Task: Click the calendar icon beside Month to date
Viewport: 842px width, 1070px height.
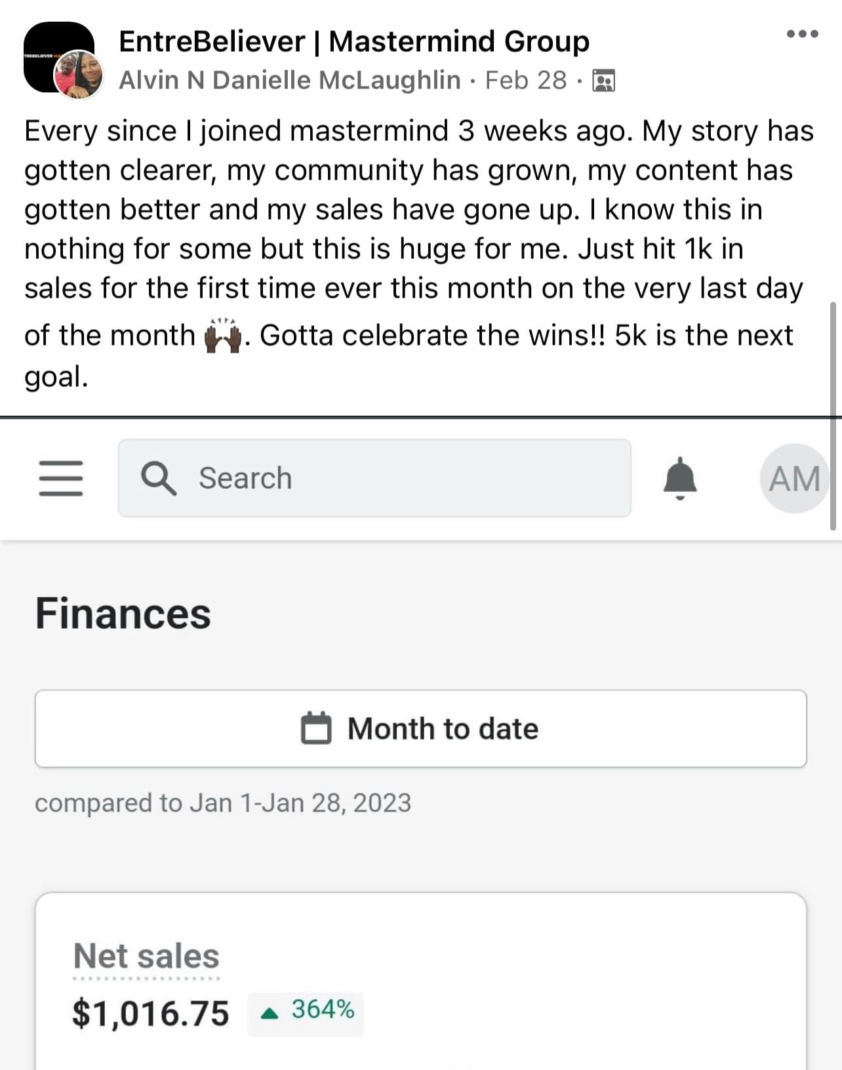Action: click(x=316, y=728)
